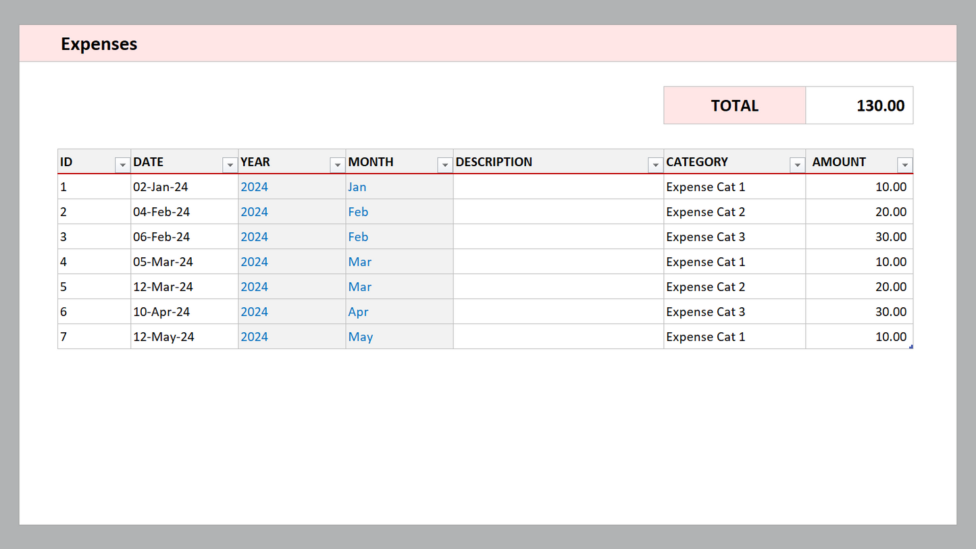Click the Expenses title header
The image size is (976, 549).
point(99,44)
